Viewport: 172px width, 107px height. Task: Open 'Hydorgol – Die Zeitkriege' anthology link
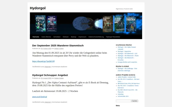pyautogui.click(x=127, y=70)
